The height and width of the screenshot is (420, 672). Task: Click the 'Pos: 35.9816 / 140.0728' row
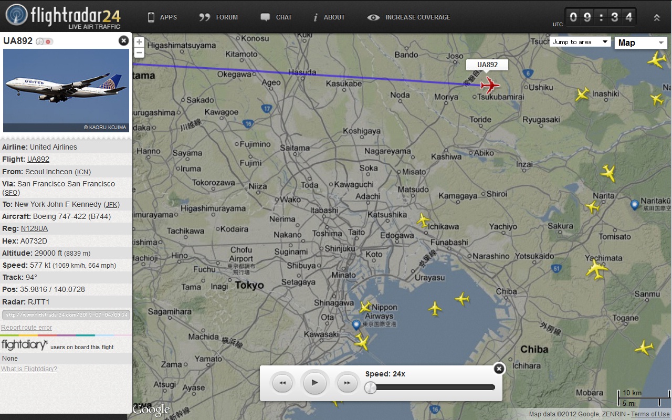(x=66, y=289)
